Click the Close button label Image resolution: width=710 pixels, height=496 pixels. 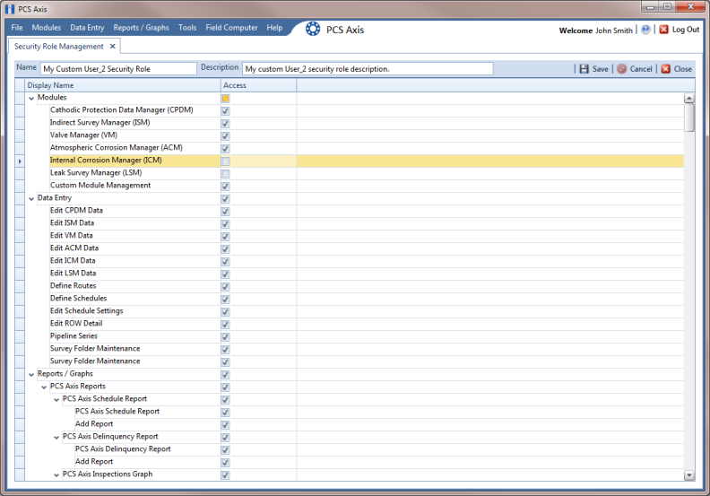coord(682,69)
